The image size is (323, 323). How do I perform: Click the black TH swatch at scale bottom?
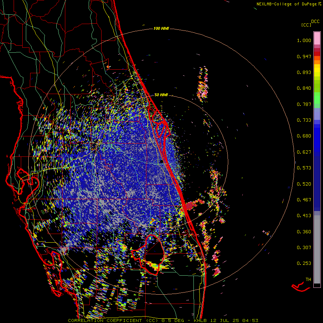(x=317, y=285)
